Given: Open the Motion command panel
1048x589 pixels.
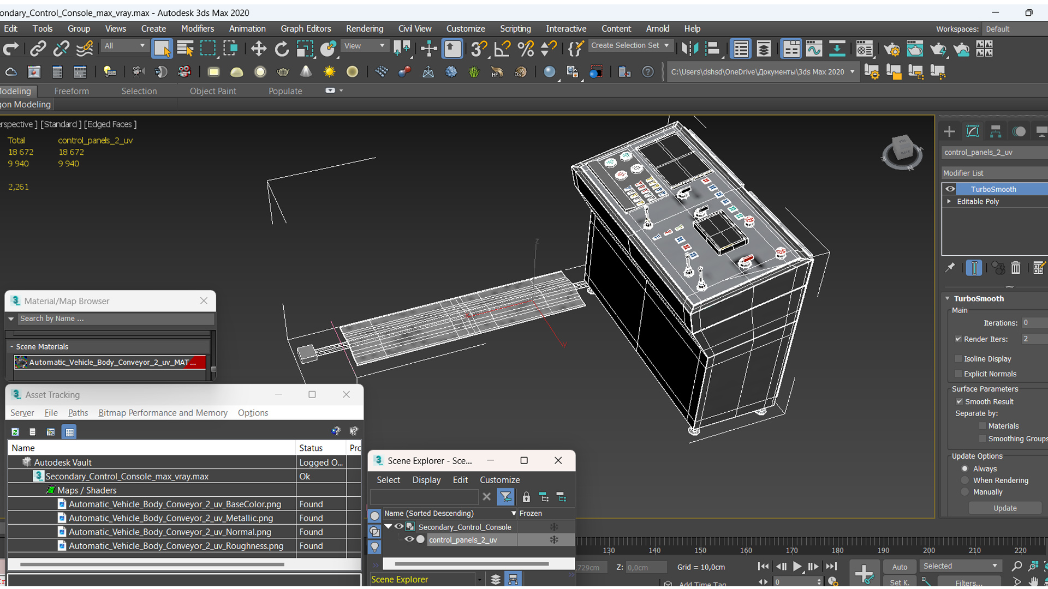Looking at the screenshot, I should tap(1019, 131).
